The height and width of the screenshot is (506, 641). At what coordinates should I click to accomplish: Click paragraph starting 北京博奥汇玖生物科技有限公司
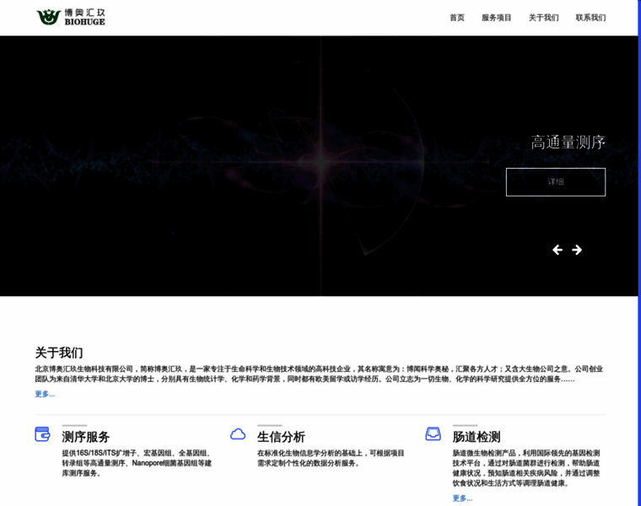click(319, 374)
